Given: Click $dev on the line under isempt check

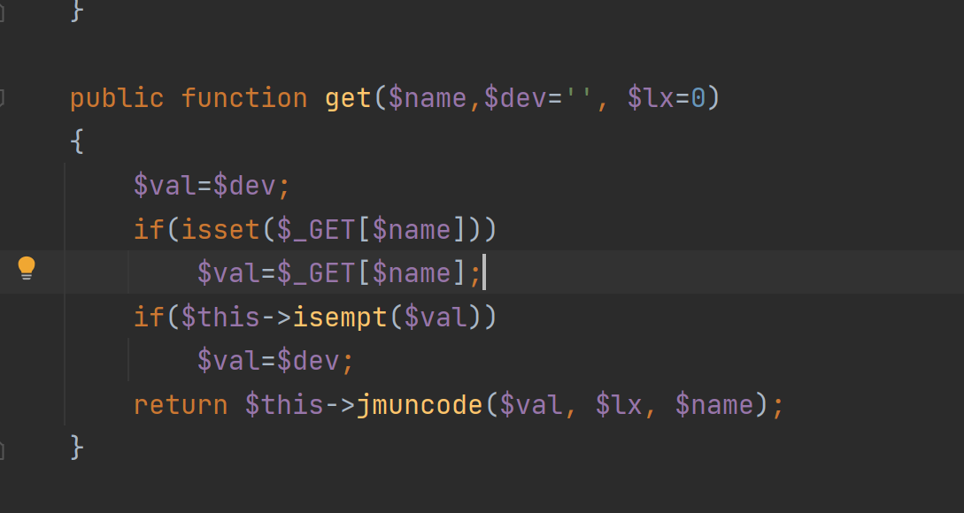Looking at the screenshot, I should [307, 361].
